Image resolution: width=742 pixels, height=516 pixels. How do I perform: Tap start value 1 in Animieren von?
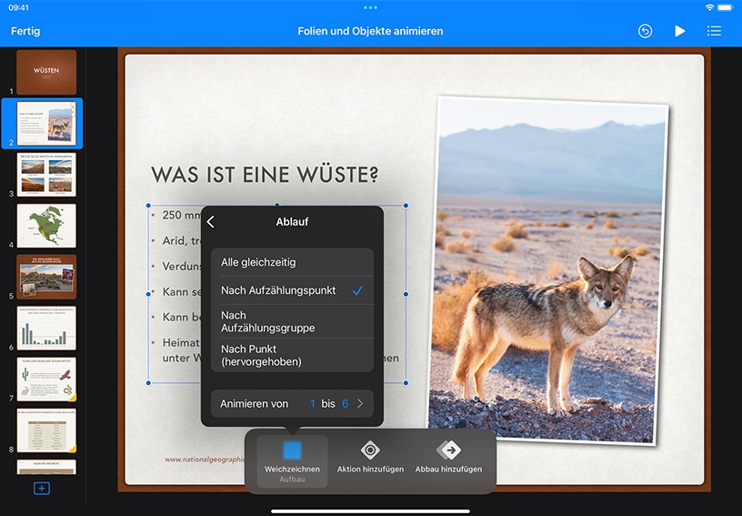(x=313, y=404)
